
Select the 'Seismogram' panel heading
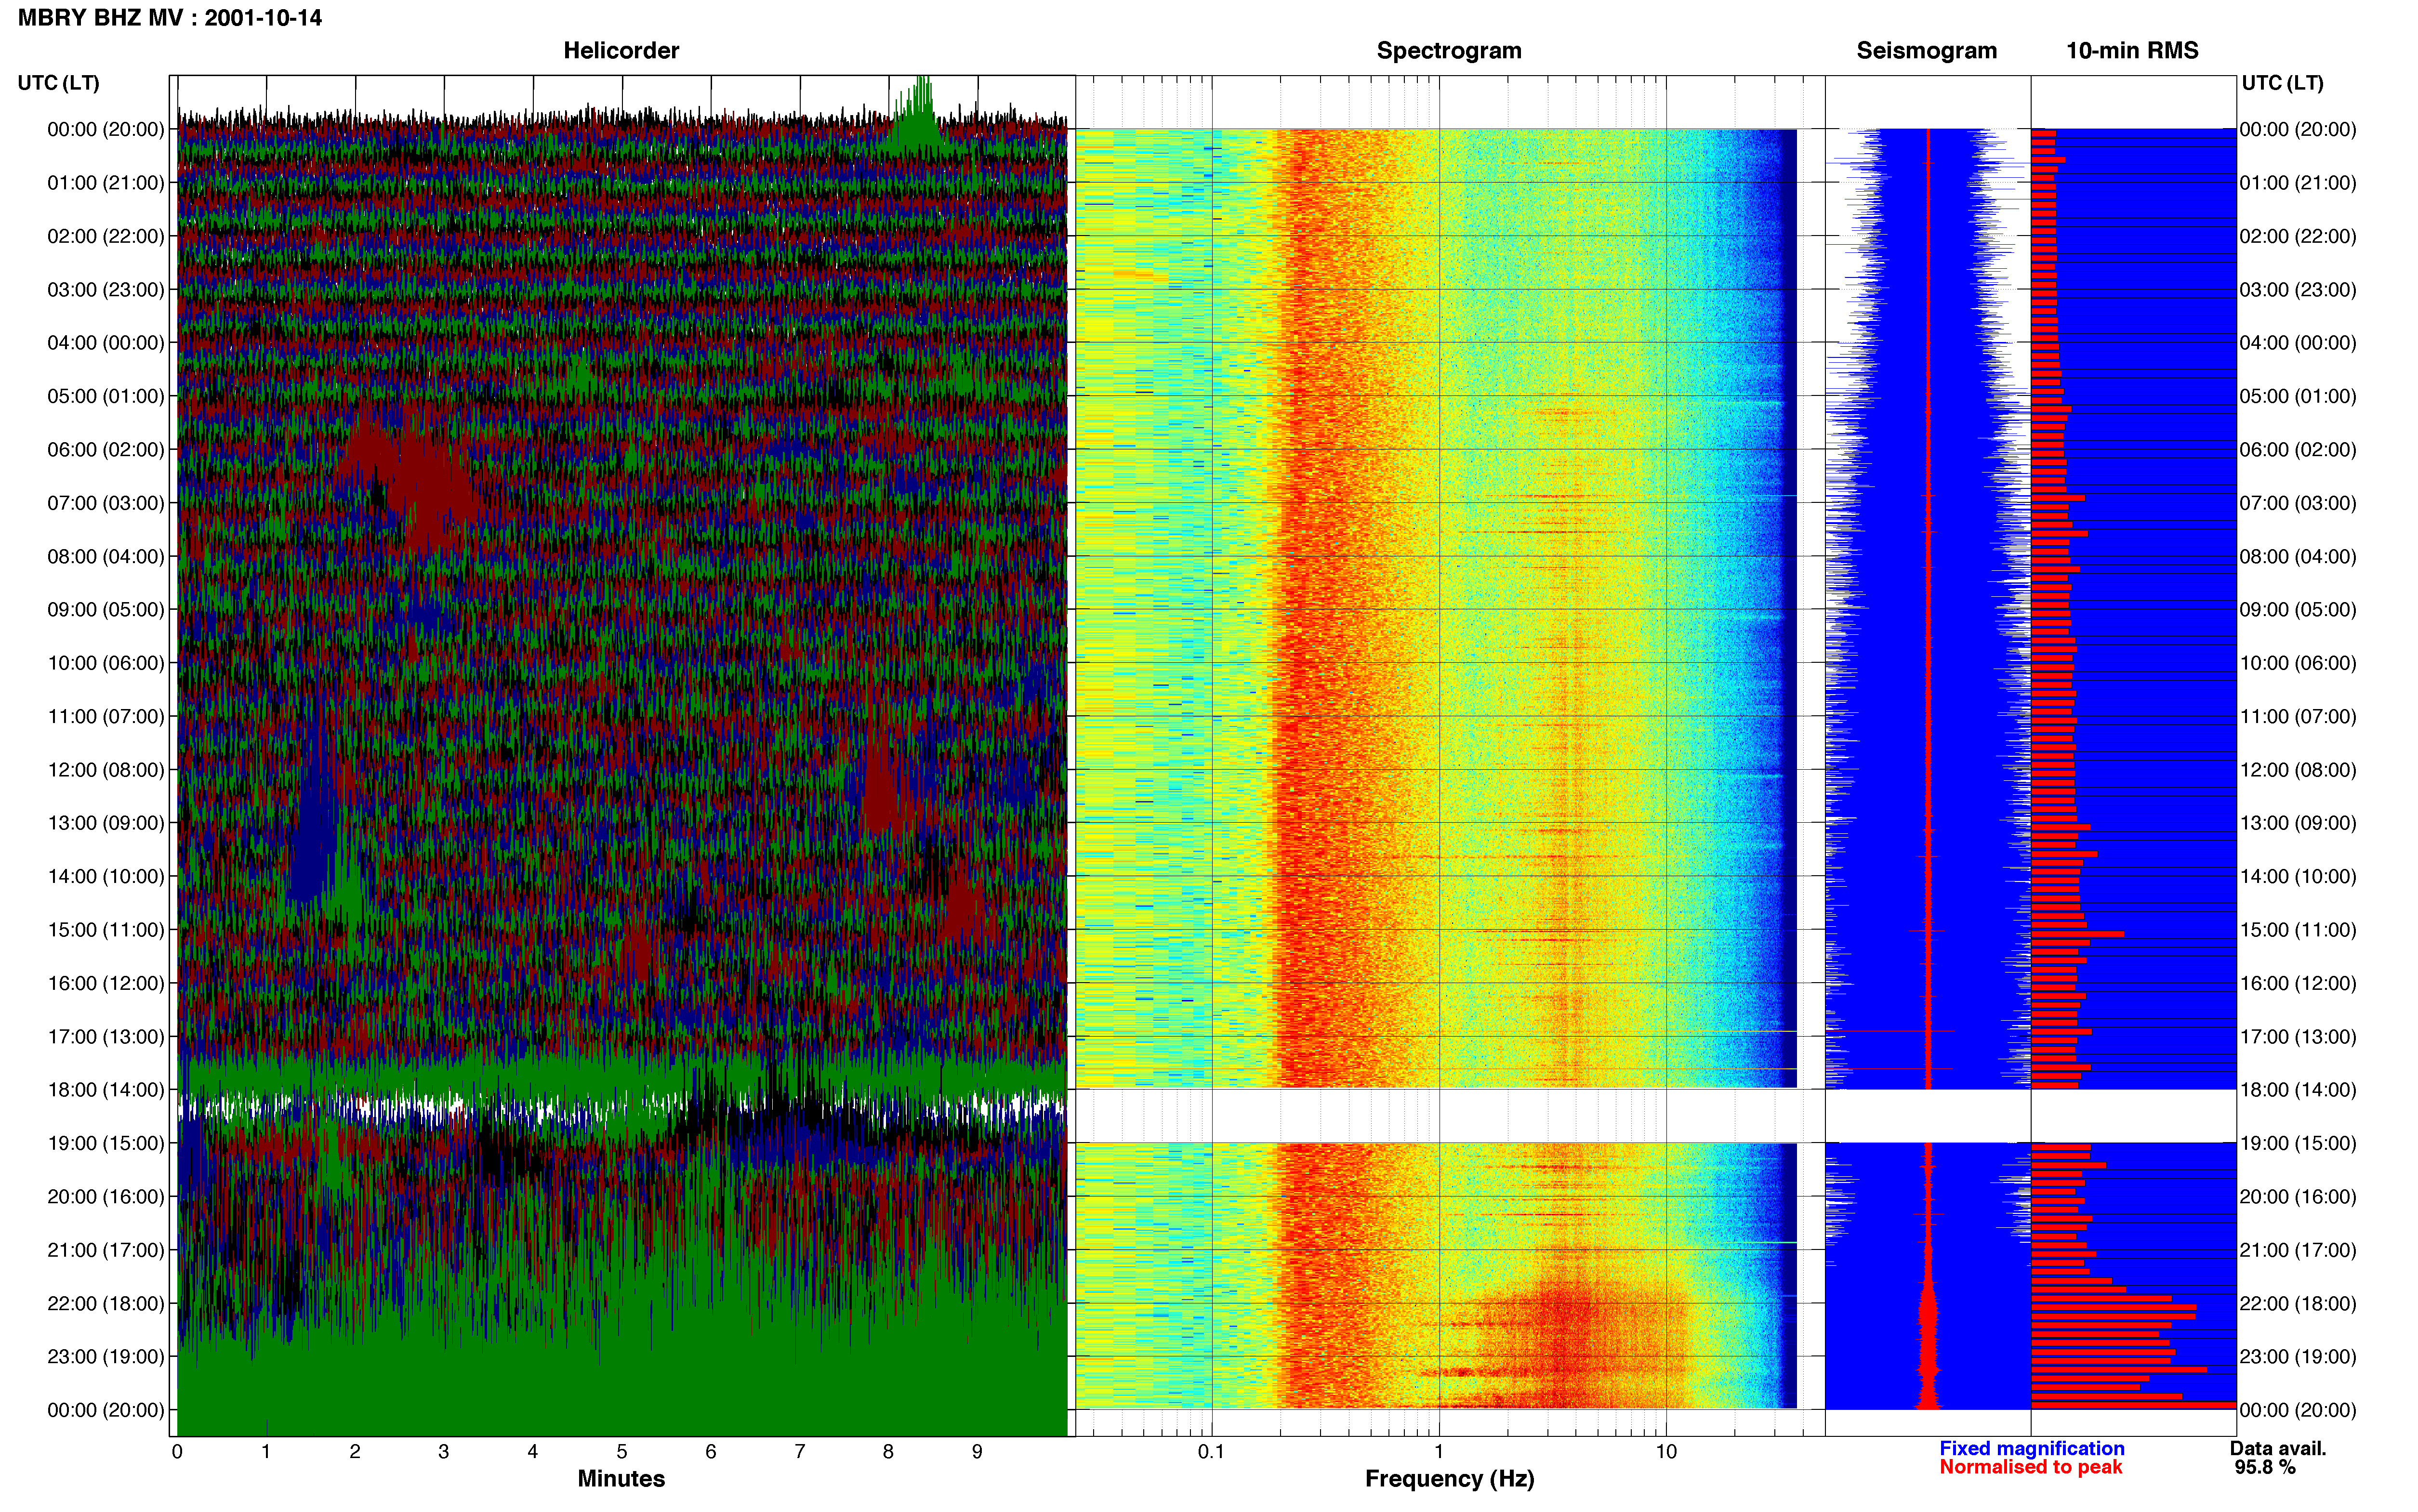click(x=1926, y=51)
